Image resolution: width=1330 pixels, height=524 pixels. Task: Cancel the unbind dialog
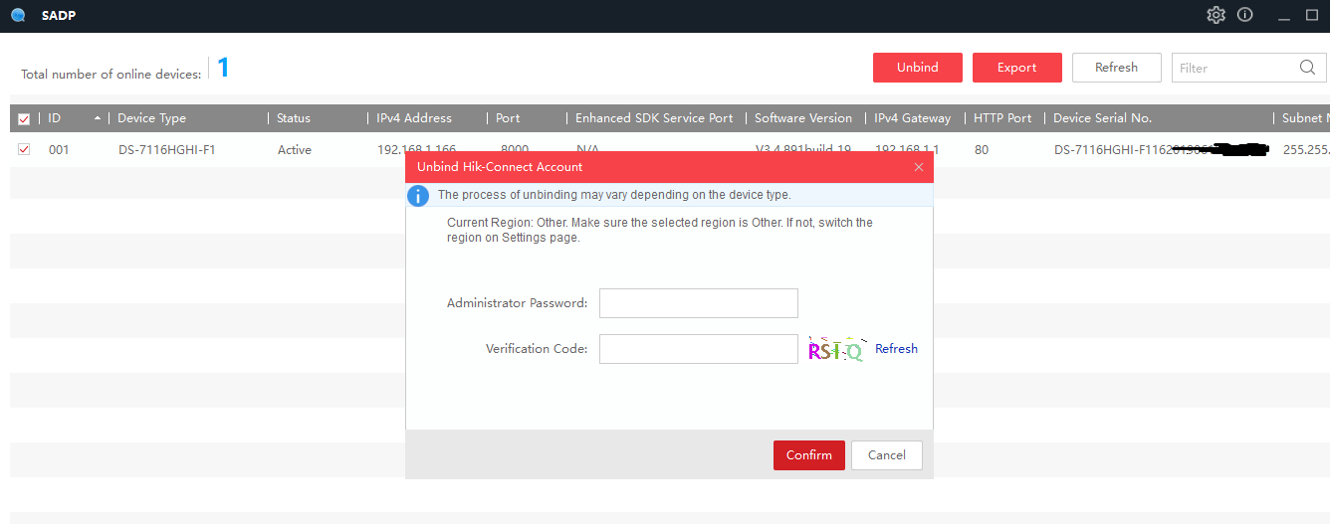(887, 455)
